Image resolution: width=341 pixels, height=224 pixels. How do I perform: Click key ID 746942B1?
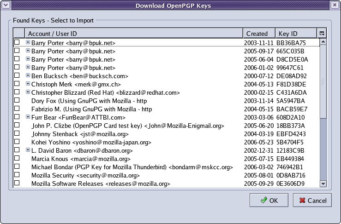pos(290,167)
